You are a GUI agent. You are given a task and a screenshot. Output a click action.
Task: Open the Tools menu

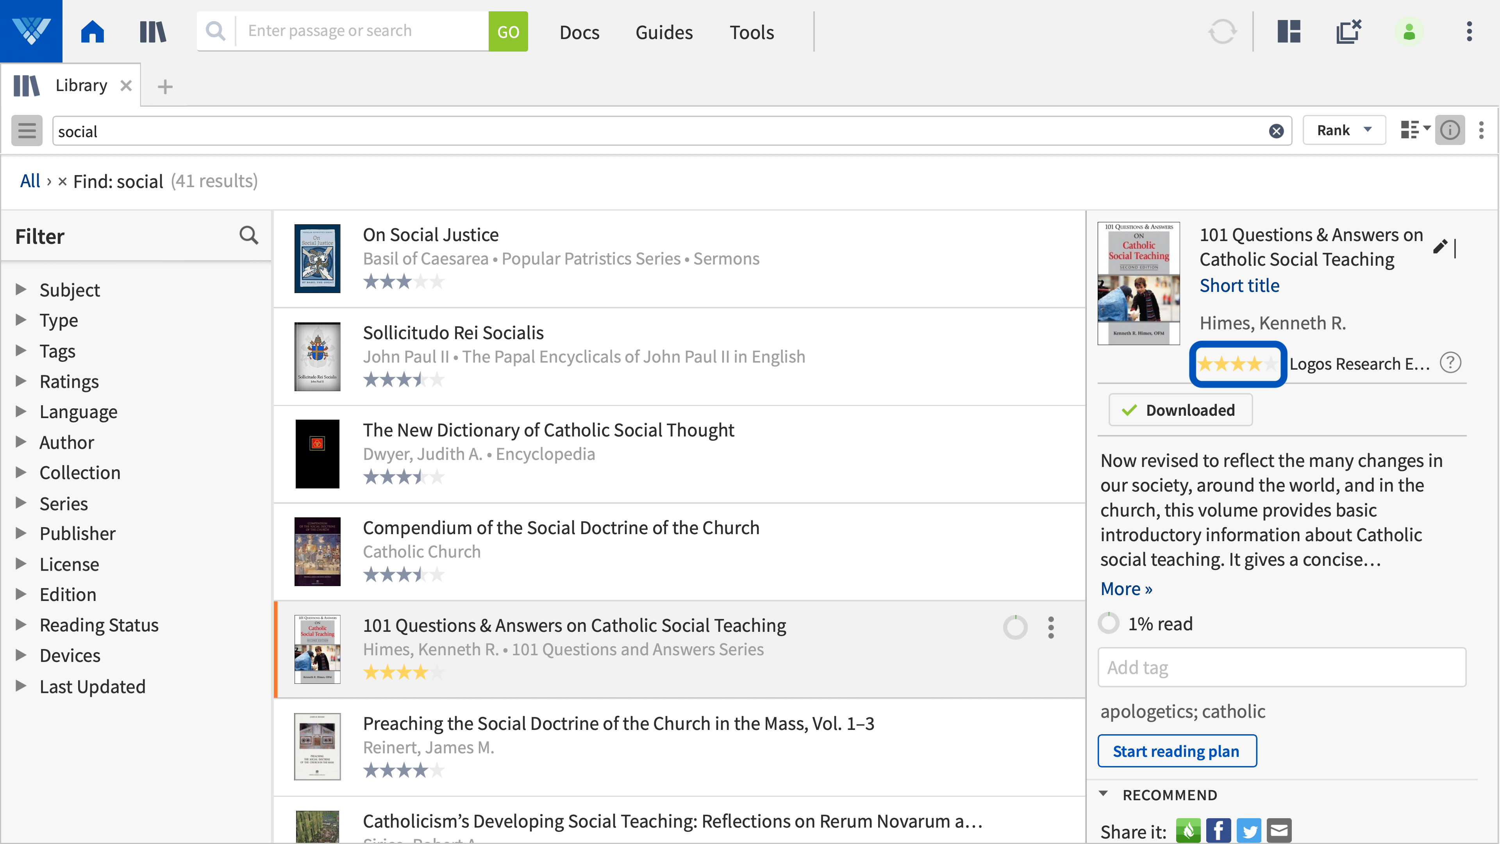[752, 32]
